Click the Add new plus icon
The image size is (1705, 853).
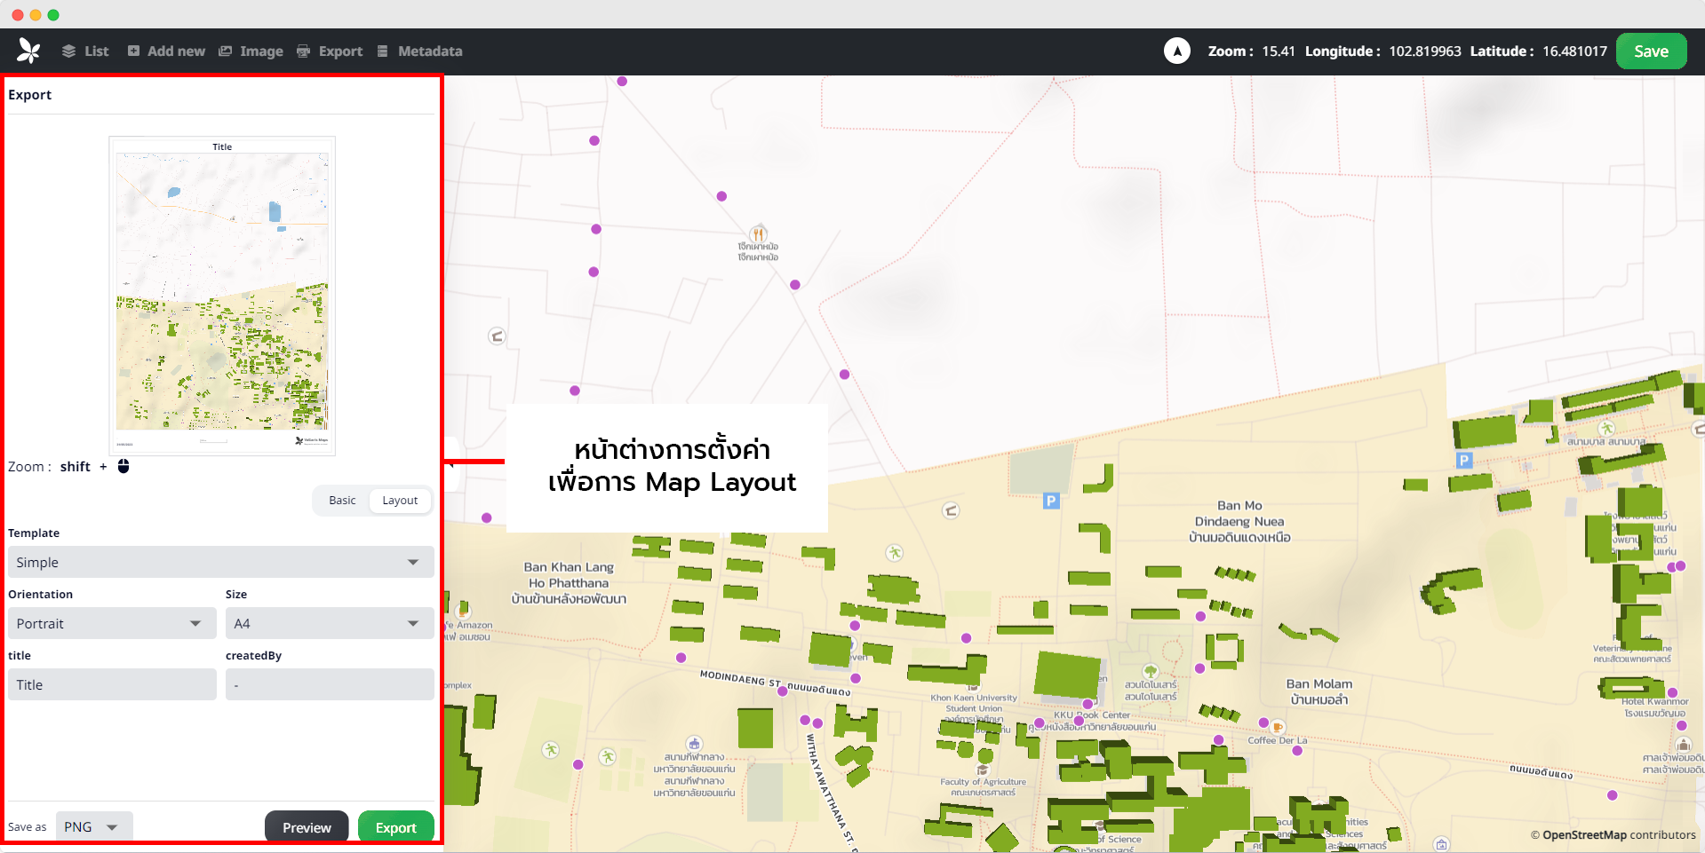click(133, 51)
